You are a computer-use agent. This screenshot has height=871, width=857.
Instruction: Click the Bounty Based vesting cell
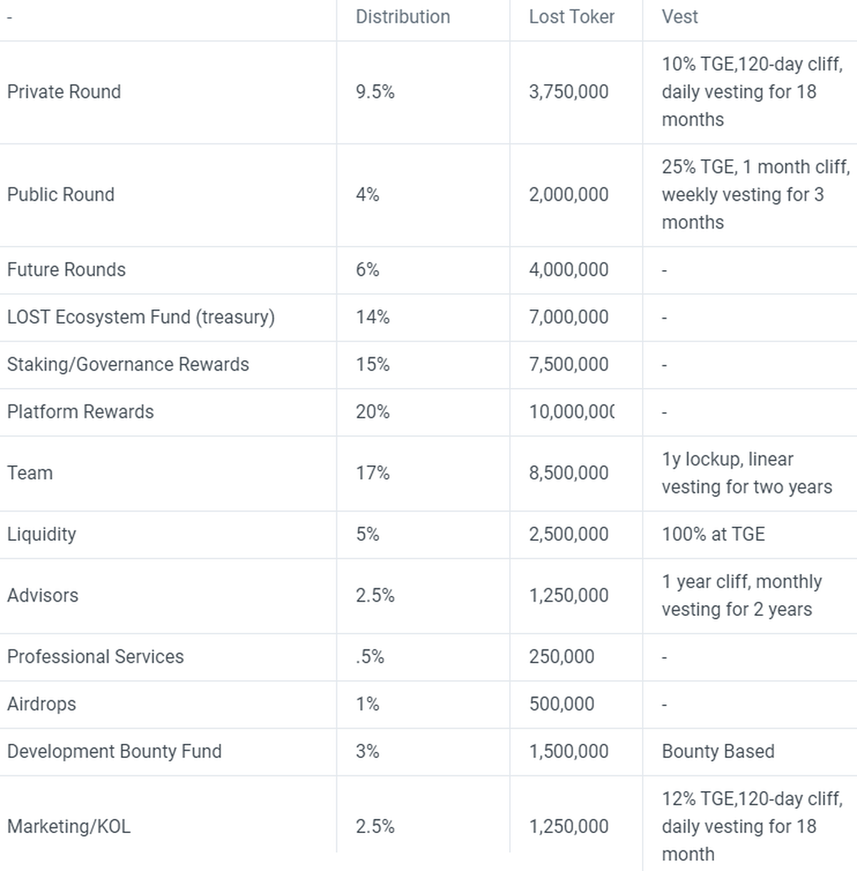(x=718, y=752)
